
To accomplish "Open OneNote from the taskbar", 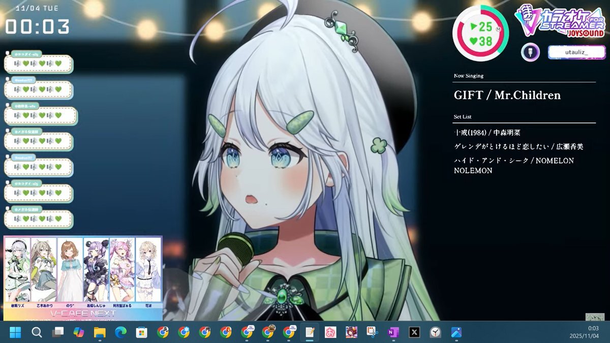I will [393, 332].
